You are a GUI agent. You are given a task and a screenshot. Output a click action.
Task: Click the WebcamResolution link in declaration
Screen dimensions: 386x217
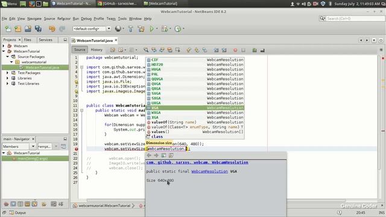point(209,171)
